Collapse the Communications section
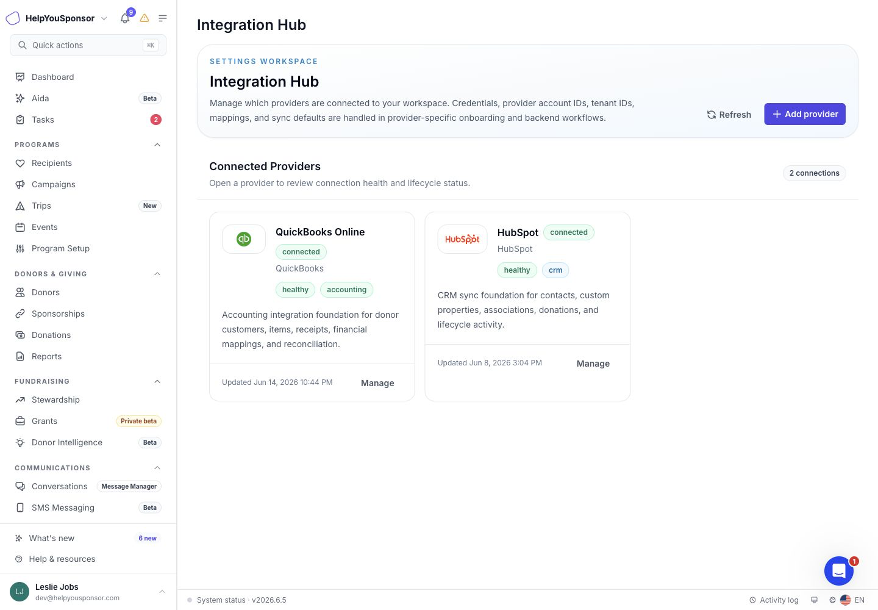The image size is (878, 610). point(157,468)
